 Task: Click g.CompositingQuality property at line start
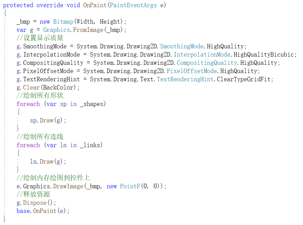pos(50,63)
